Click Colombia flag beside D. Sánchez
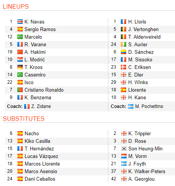 [123, 52]
